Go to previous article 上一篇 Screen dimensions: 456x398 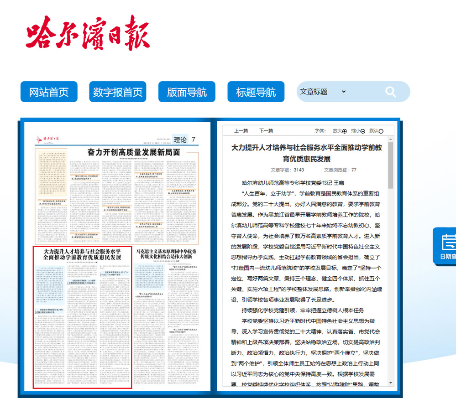(241, 131)
